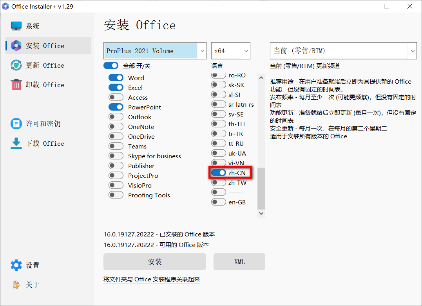This screenshot has width=422, height=306.
Task: Enable the Teams toggle
Action: click(116, 146)
